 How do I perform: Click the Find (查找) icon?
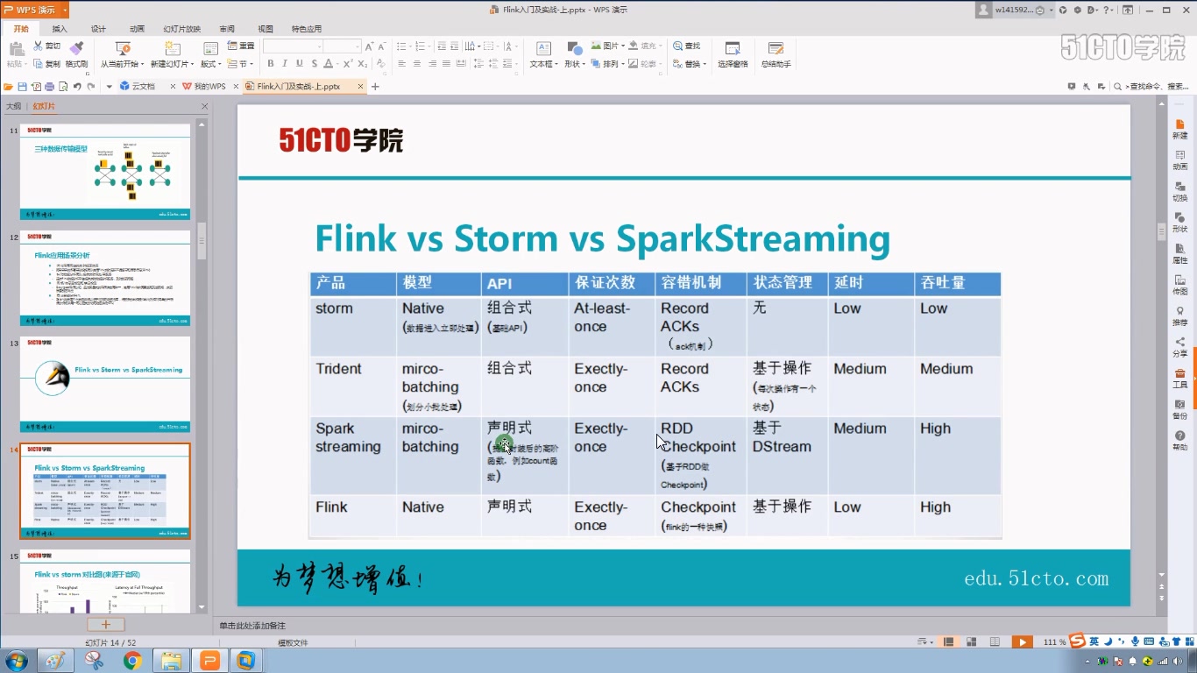(677, 46)
